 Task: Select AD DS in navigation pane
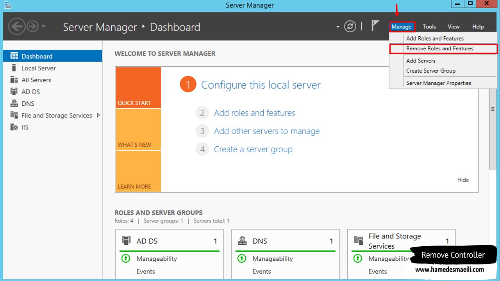coord(52,92)
